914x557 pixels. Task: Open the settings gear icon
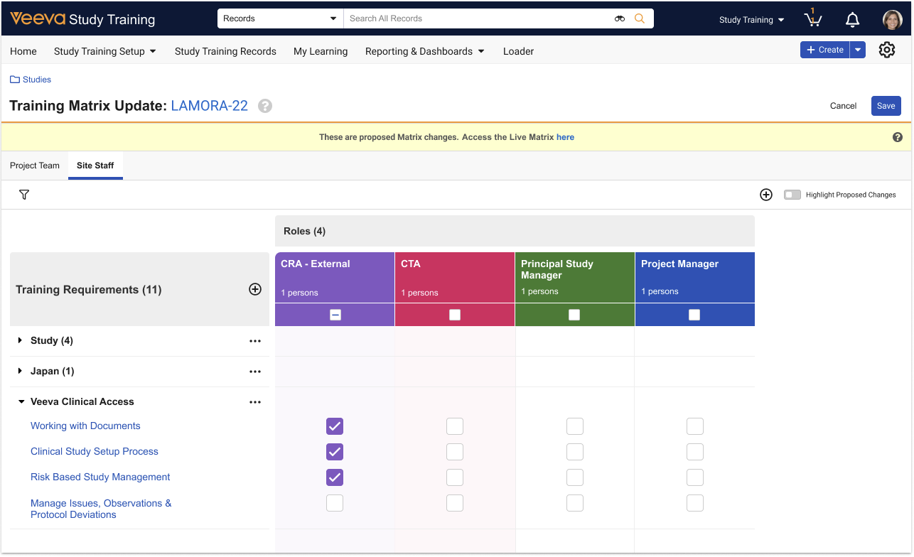(886, 50)
